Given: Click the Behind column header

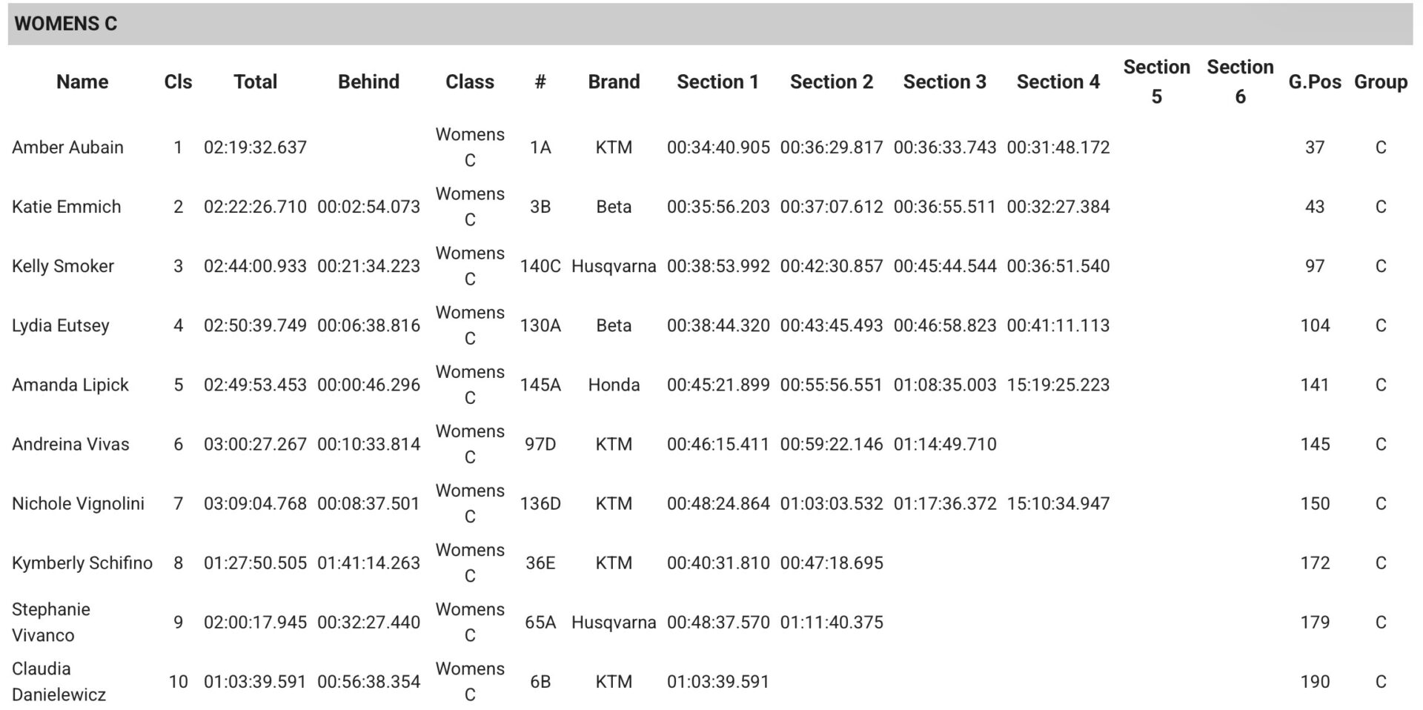Looking at the screenshot, I should click(x=368, y=82).
